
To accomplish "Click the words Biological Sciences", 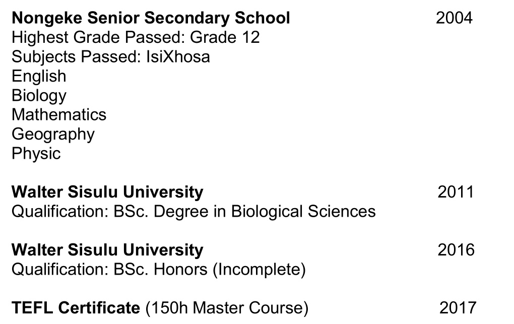I will pos(303,211).
